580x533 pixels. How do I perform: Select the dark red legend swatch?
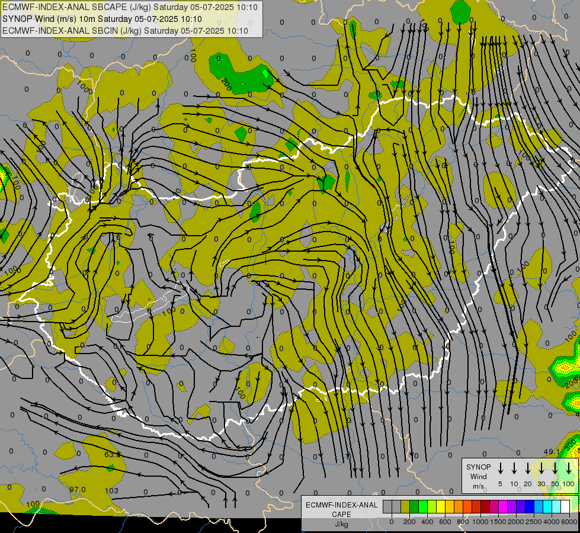[x=485, y=506]
